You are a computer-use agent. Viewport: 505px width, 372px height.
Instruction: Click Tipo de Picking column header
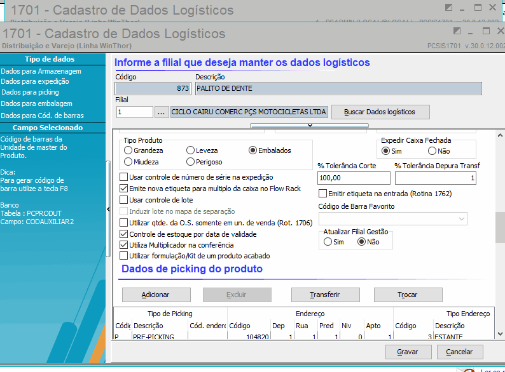point(170,314)
